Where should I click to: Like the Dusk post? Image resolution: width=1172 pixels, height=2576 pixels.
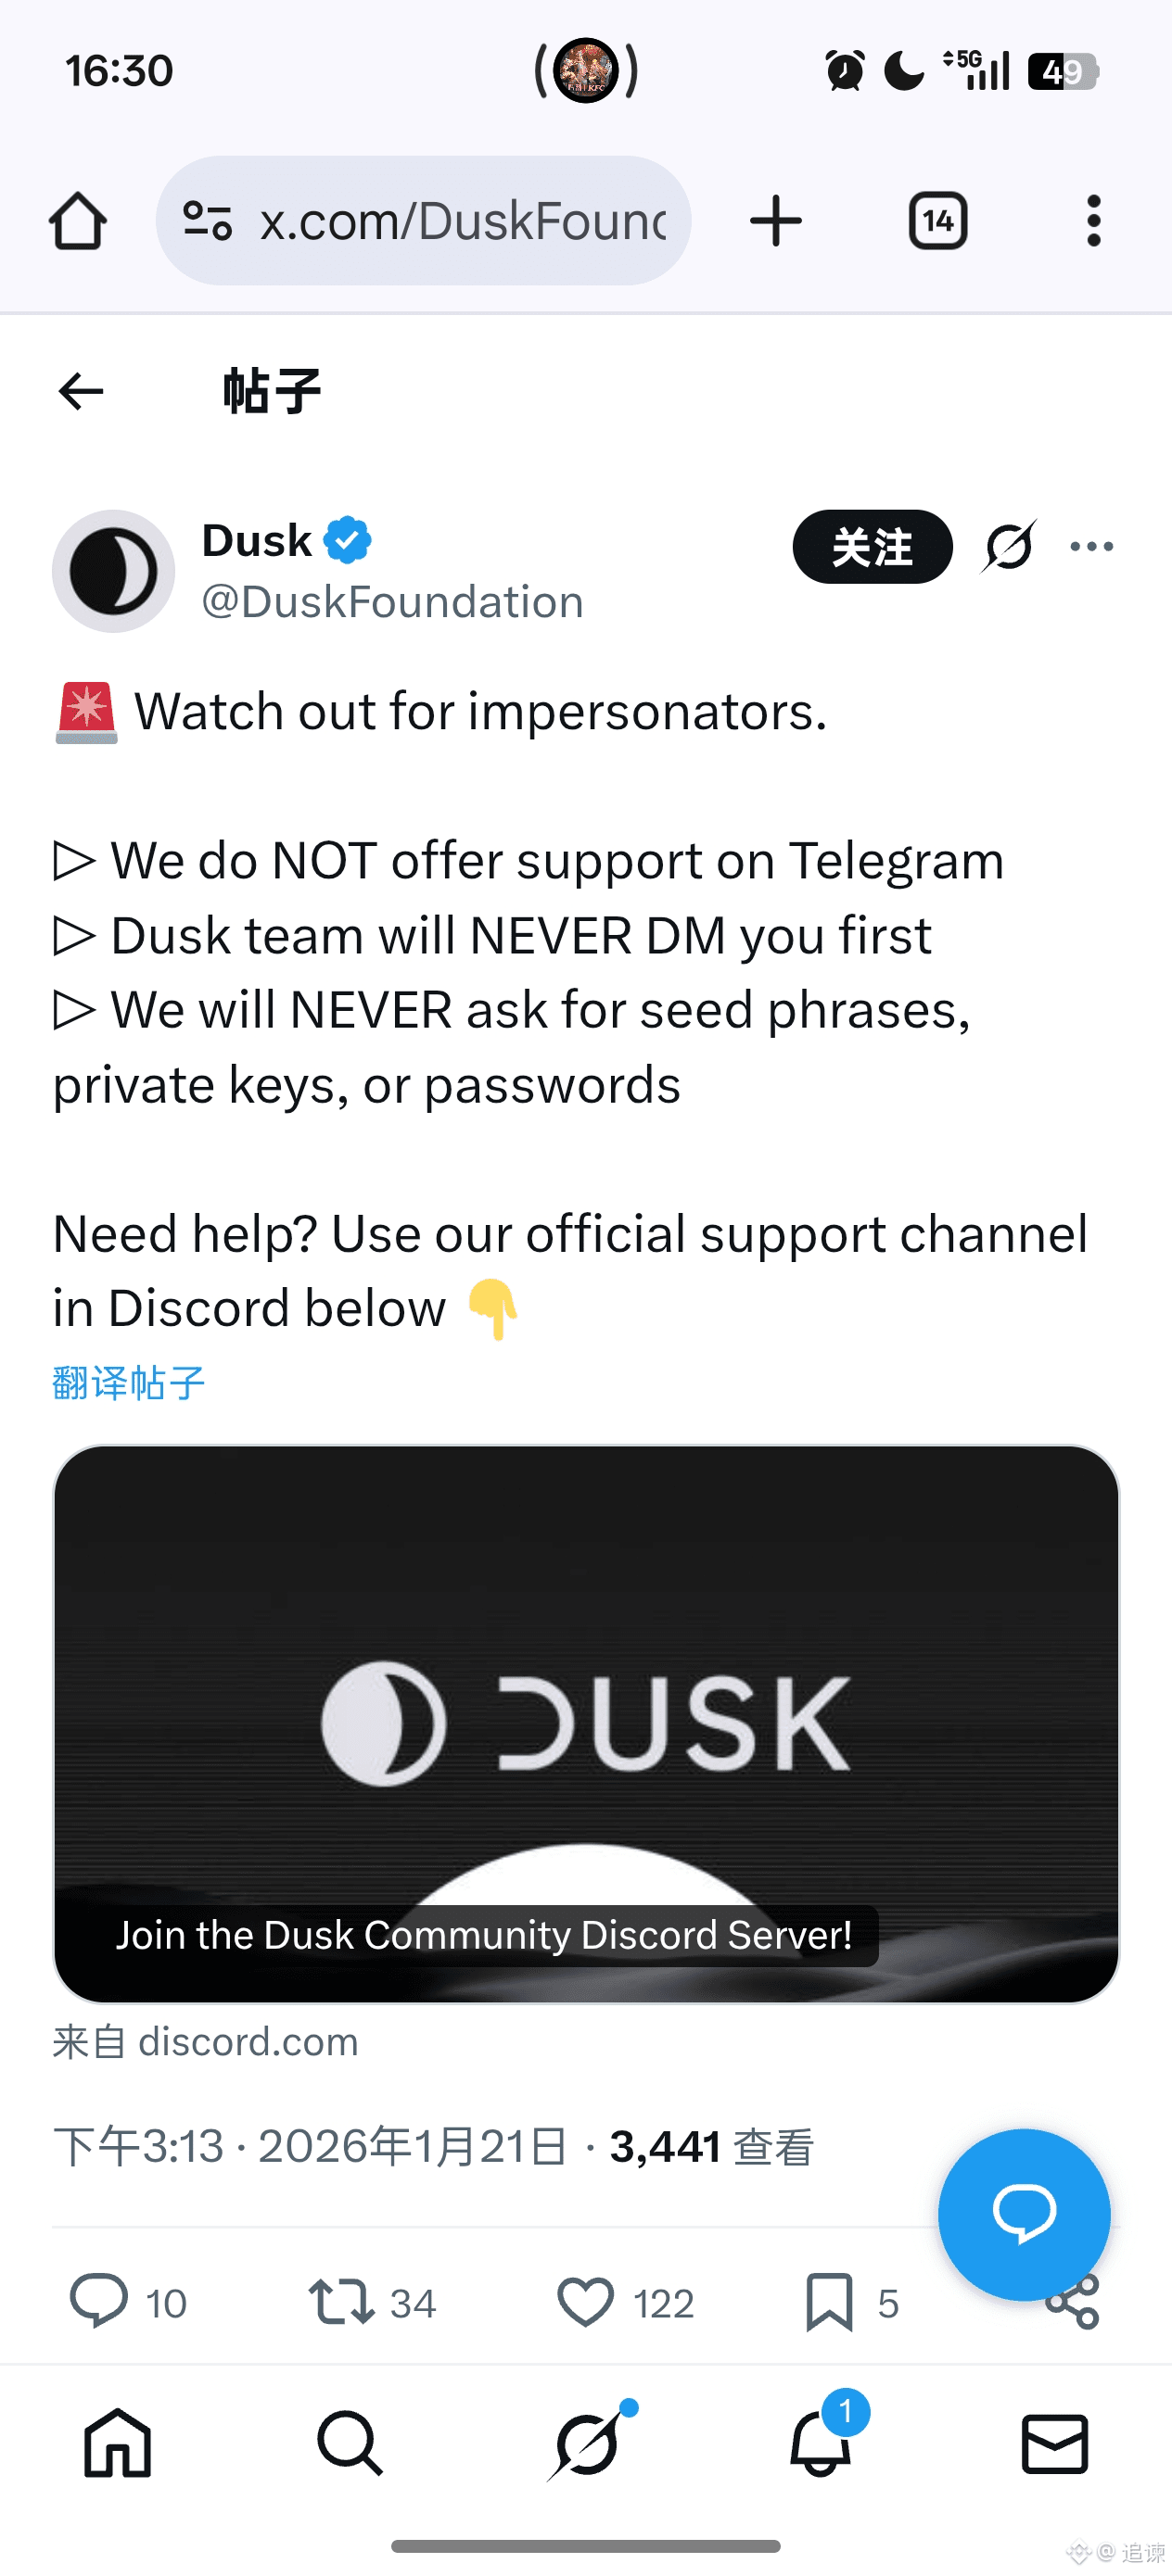click(585, 2301)
